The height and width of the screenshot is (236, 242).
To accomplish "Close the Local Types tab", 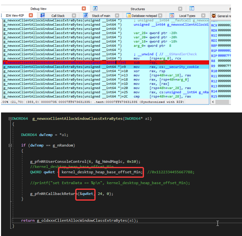I will pyautogui.click(x=203, y=16).
